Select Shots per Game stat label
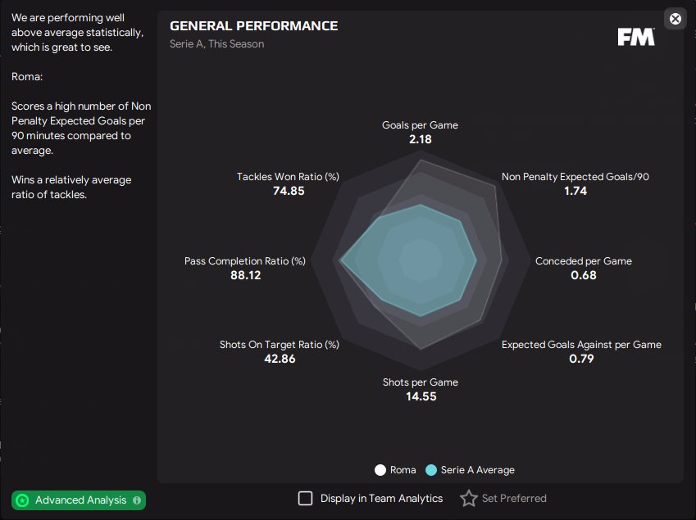696x520 pixels. coord(420,382)
